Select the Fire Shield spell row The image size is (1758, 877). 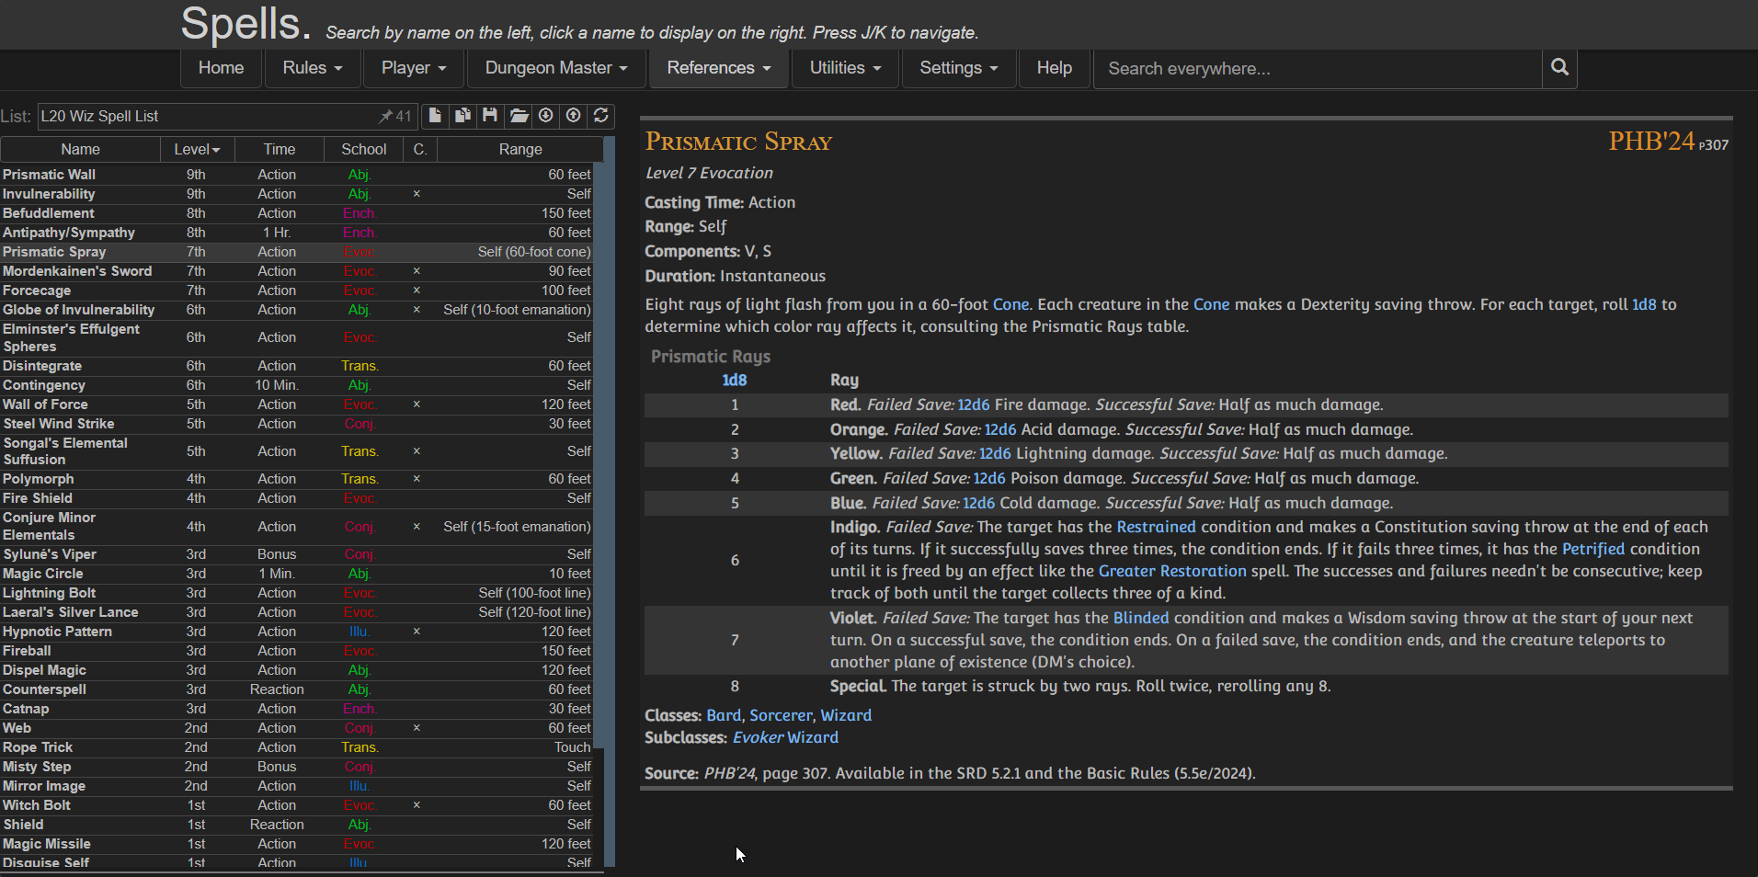297,498
